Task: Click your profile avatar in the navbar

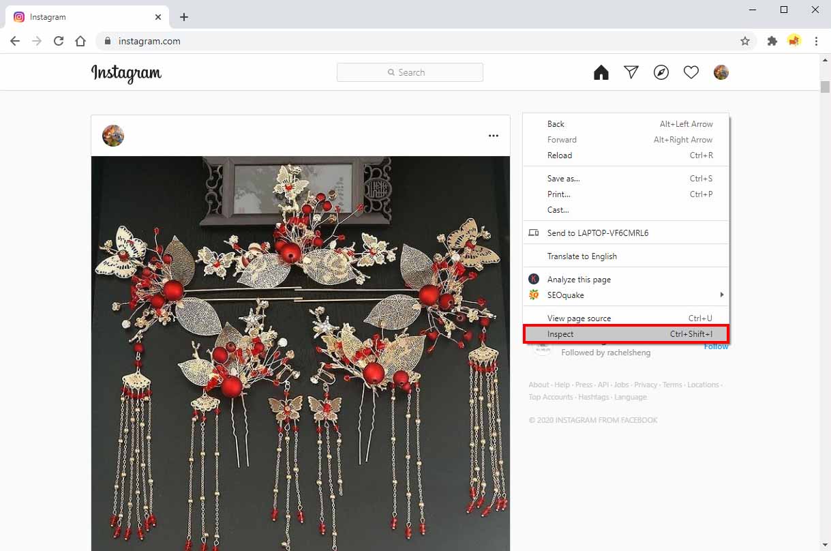Action: (x=721, y=72)
